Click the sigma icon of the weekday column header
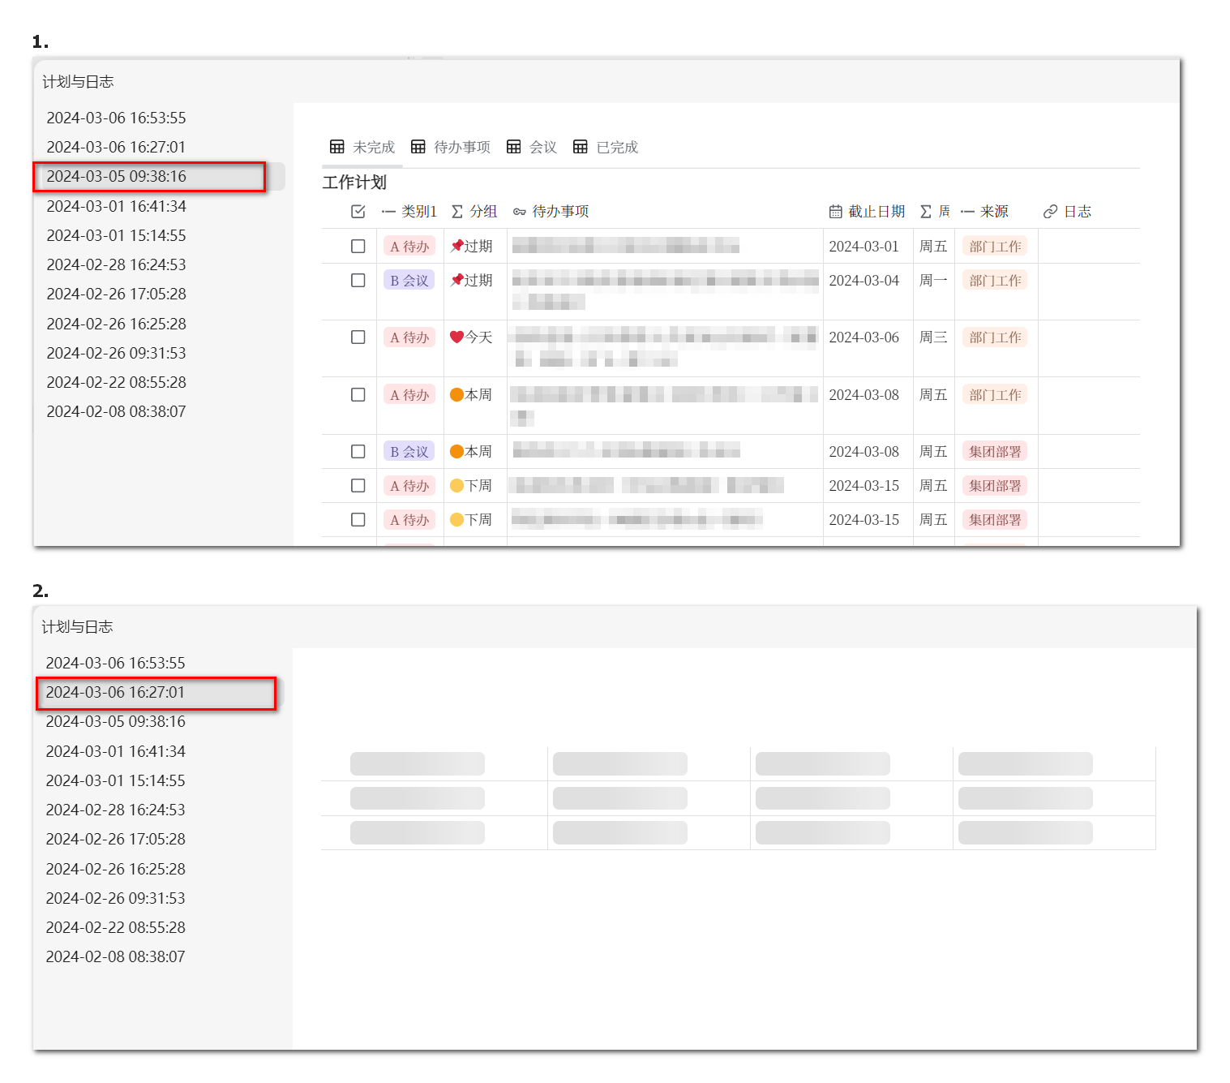Viewport: 1230px width, 1083px height. pyautogui.click(x=926, y=212)
